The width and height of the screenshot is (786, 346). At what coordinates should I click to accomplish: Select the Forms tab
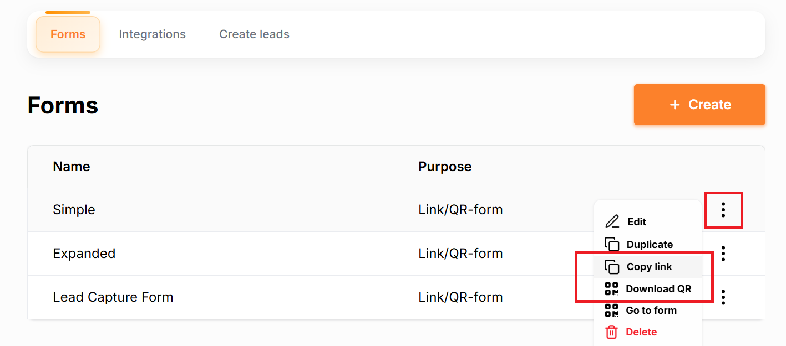pos(68,34)
